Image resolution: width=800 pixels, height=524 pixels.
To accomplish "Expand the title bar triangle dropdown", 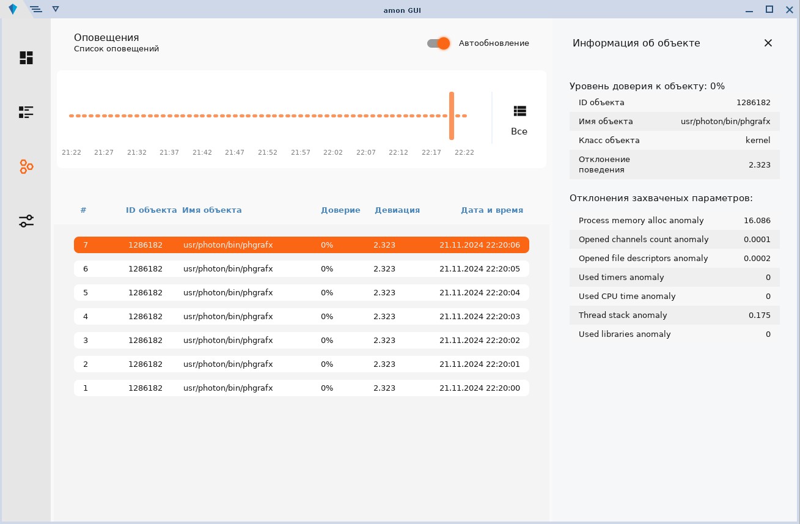I will tap(56, 9).
